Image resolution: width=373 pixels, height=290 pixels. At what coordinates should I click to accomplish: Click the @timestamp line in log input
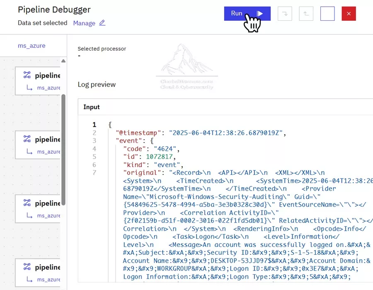201,133
